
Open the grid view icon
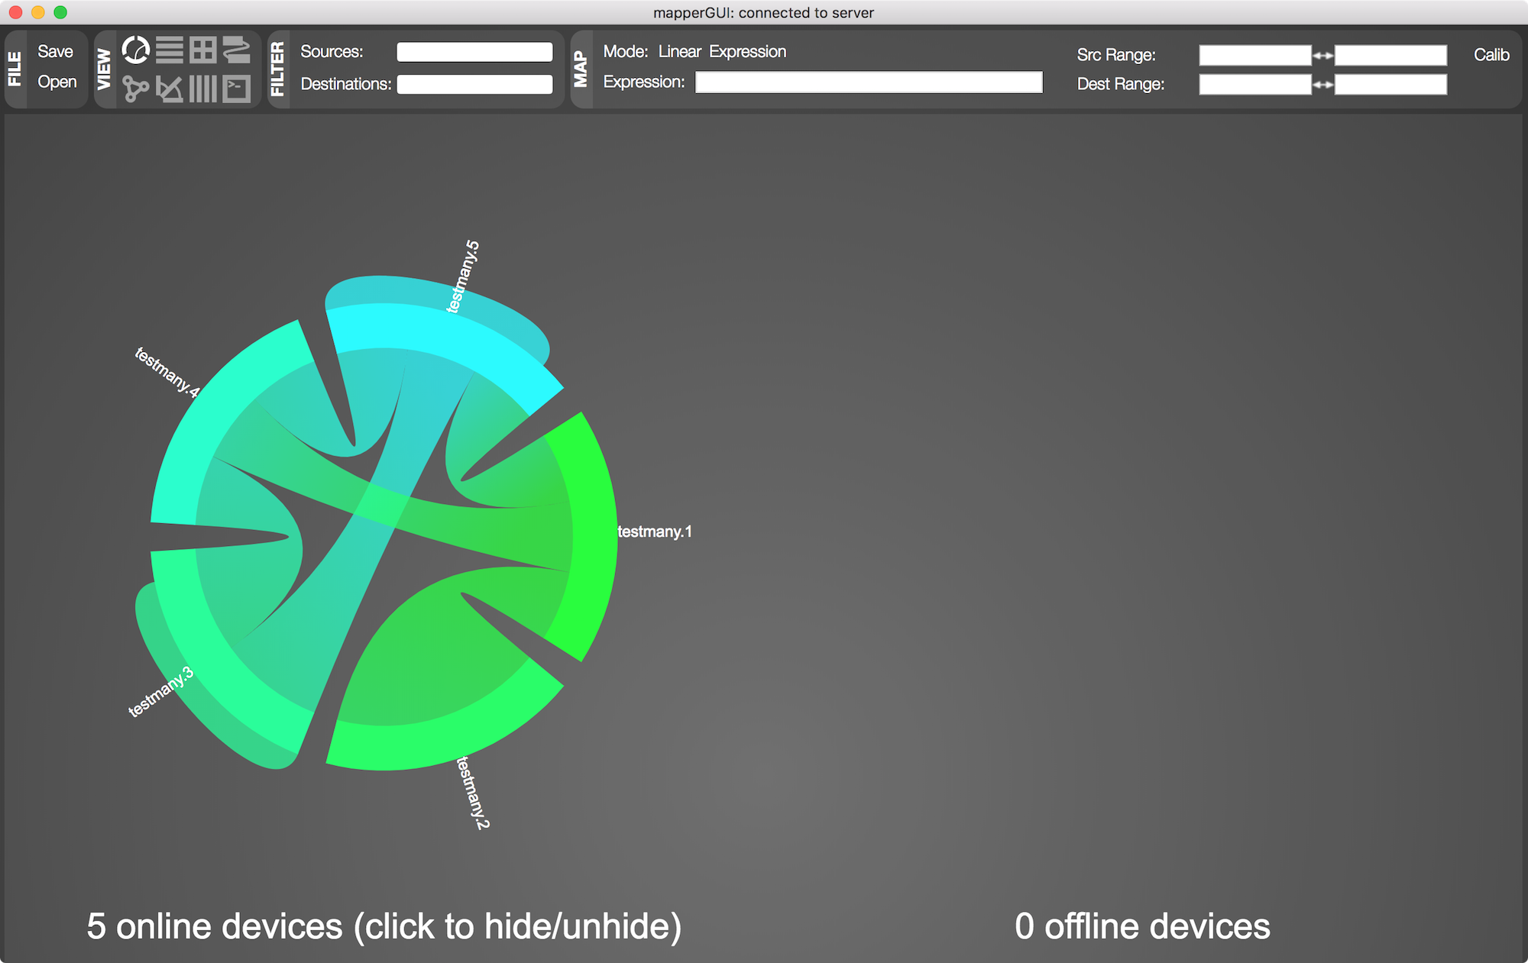click(x=203, y=50)
